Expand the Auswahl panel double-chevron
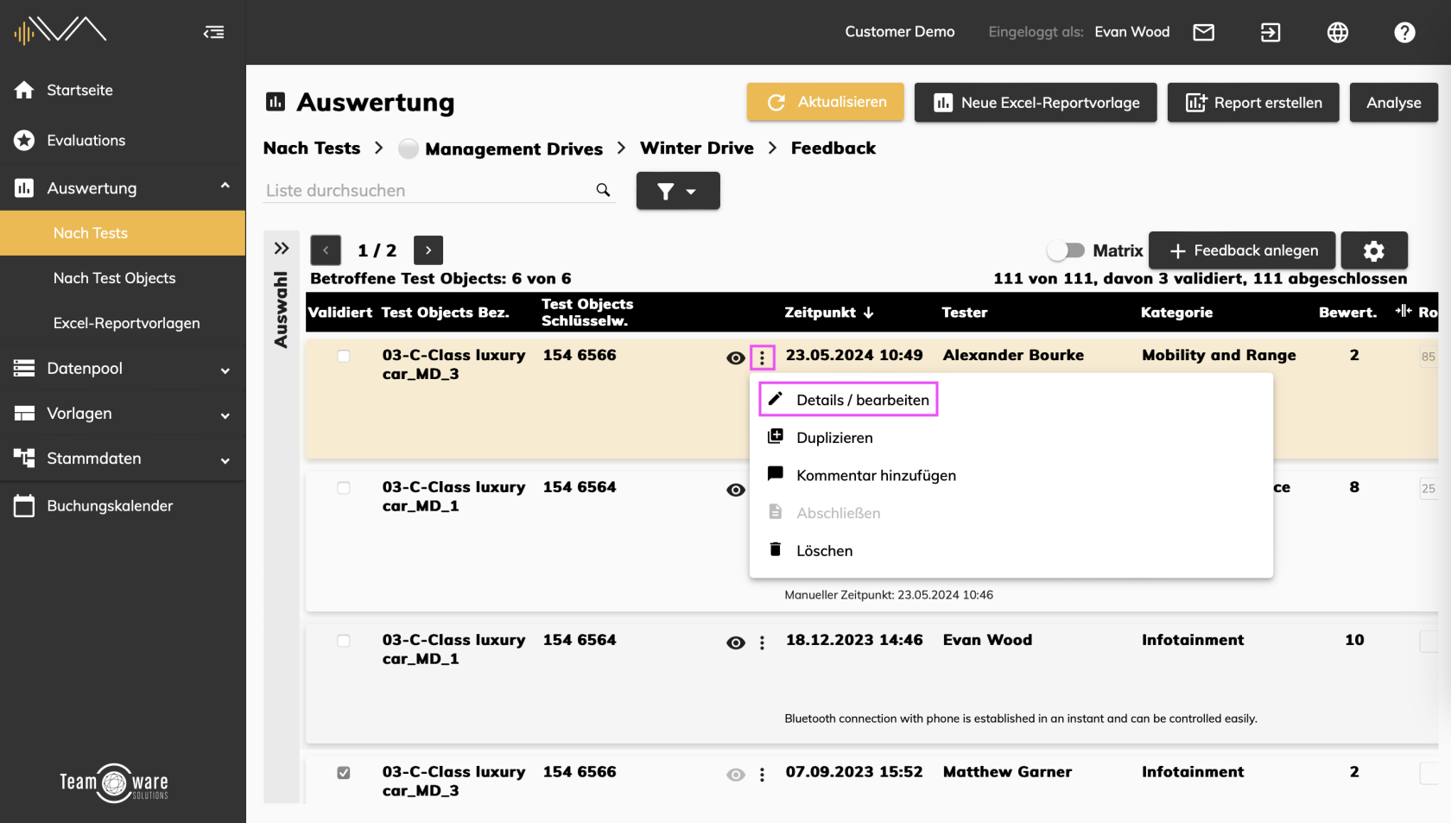 click(x=282, y=249)
